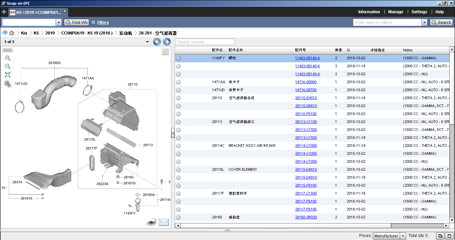
Task: Add part 28110-D6610 via plus icon
Action: tap(178, 106)
